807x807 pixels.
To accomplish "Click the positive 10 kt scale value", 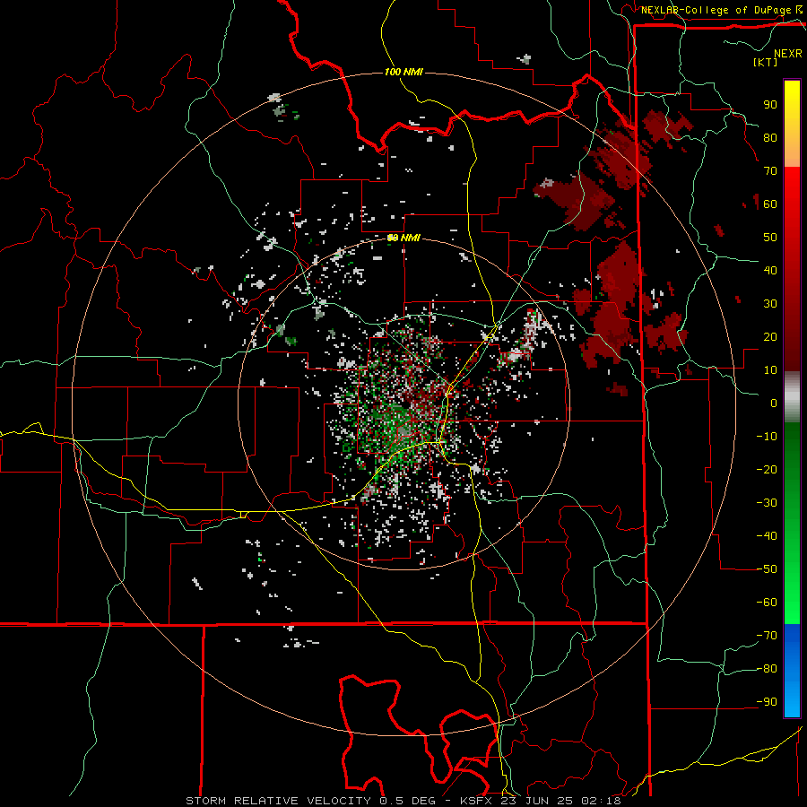I will click(770, 370).
